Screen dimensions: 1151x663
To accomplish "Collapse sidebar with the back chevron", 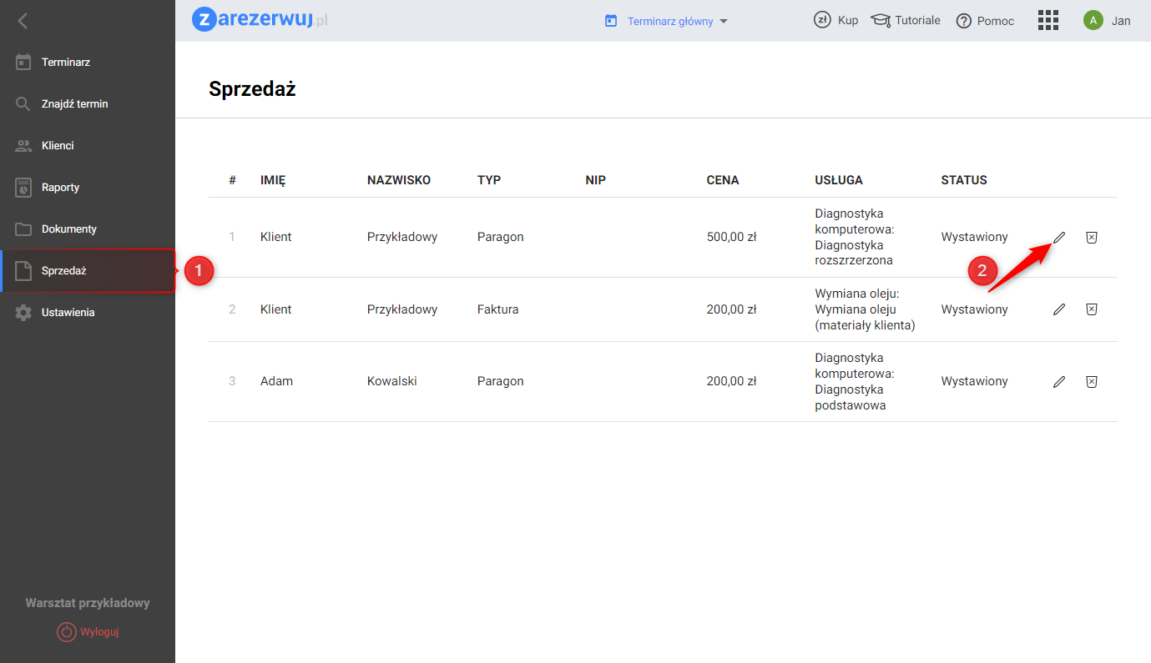I will 23,21.
